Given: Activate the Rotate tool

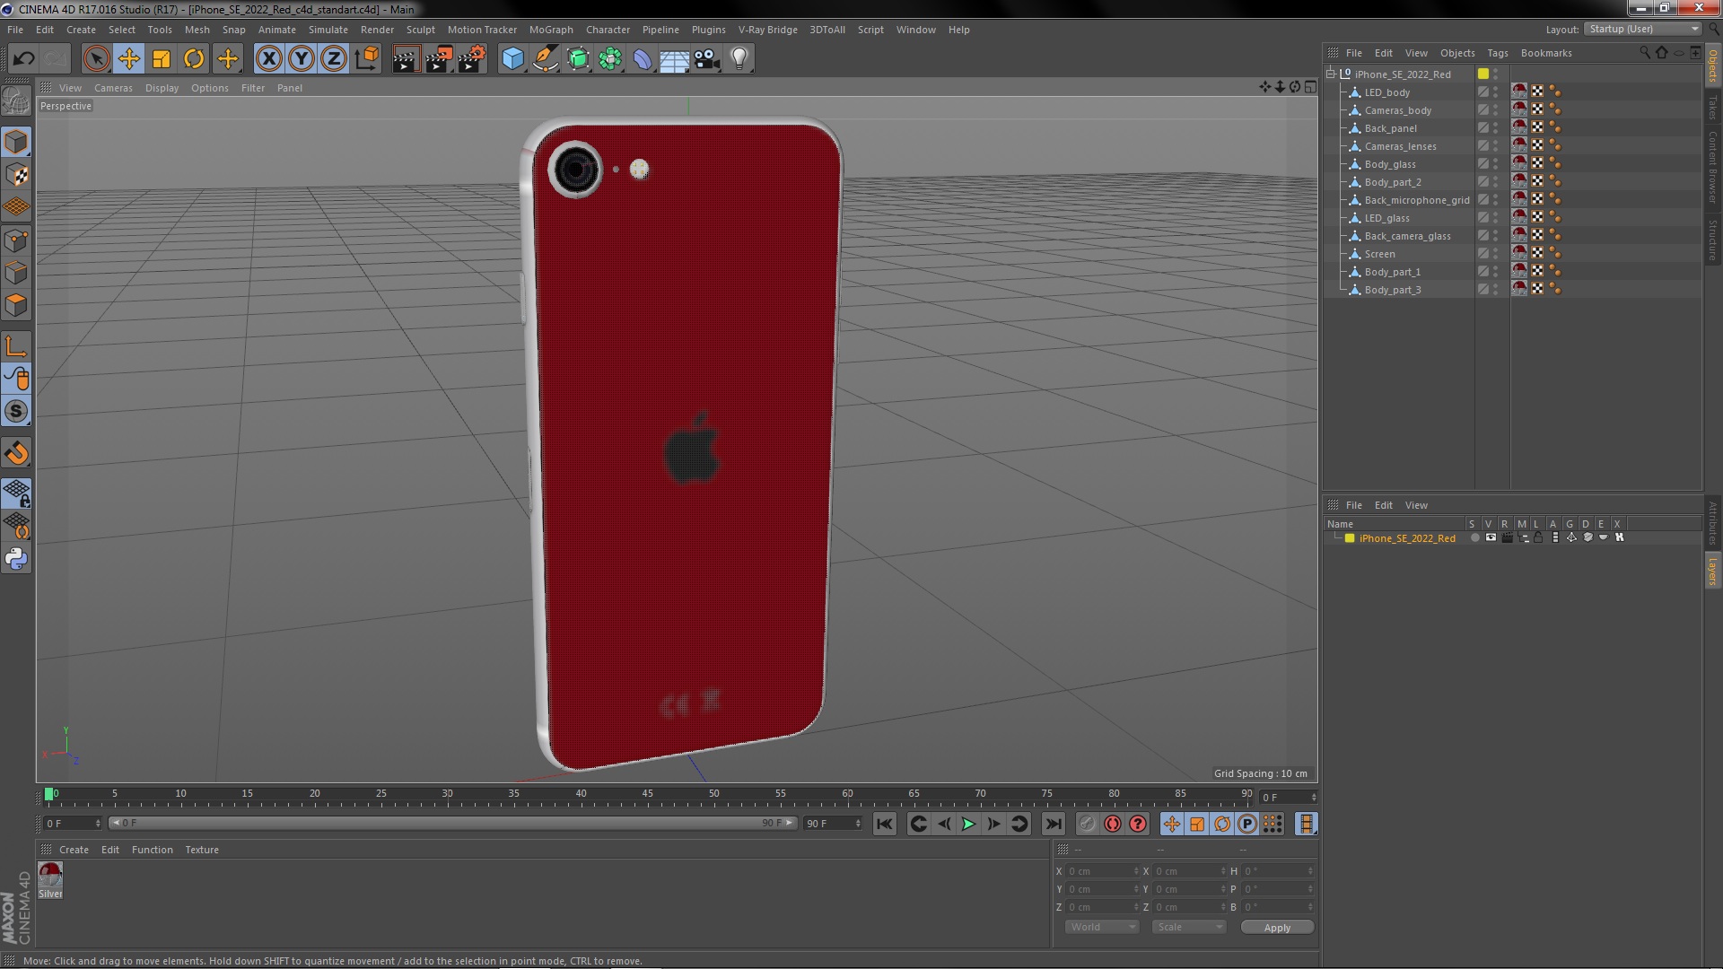Looking at the screenshot, I should [x=194, y=59].
